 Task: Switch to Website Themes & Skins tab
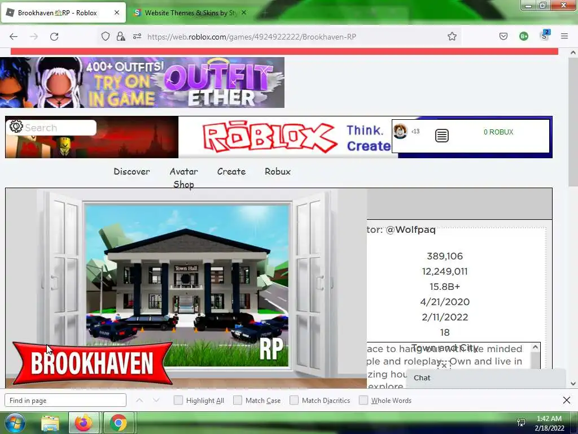coord(190,13)
